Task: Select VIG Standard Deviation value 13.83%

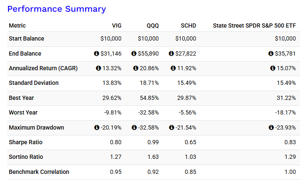Action: [112, 83]
